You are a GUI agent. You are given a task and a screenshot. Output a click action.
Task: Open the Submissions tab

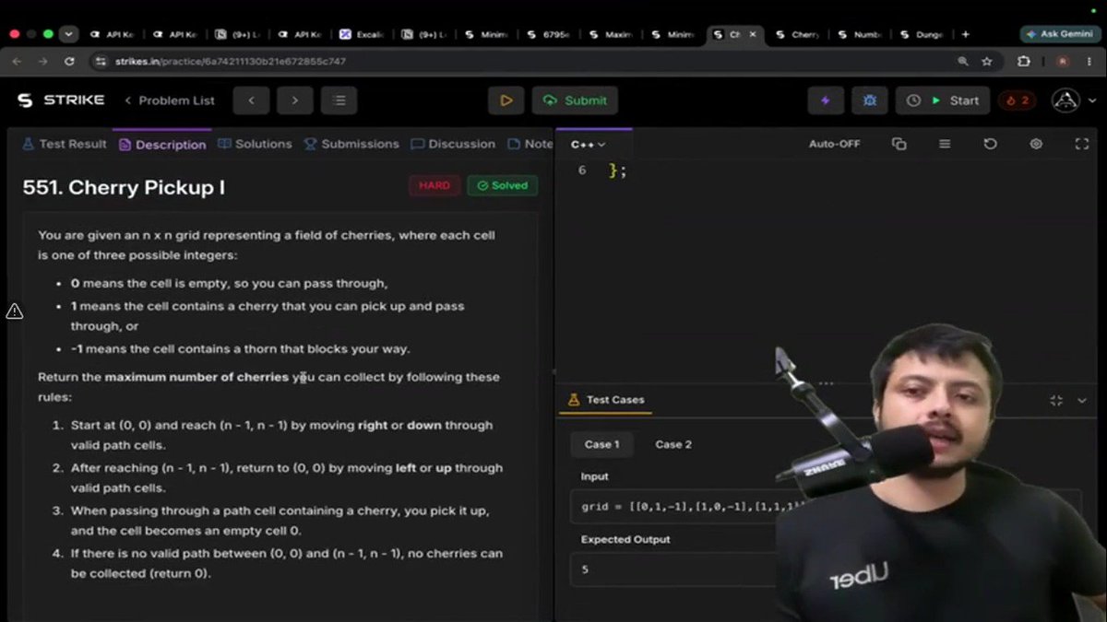tap(351, 144)
